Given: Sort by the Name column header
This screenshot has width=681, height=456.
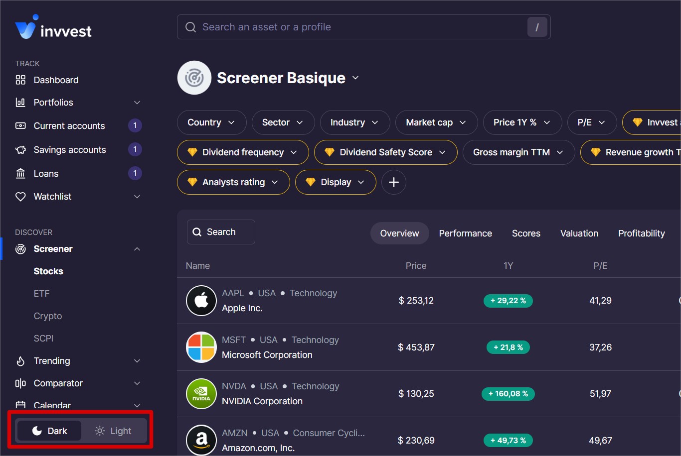Looking at the screenshot, I should 198,266.
